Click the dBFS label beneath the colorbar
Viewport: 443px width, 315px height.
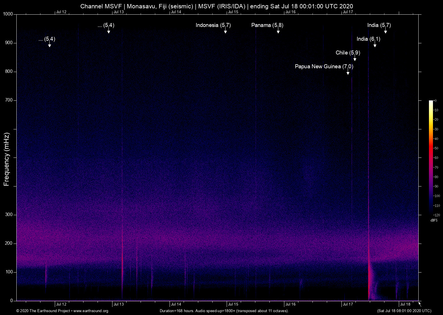434,220
